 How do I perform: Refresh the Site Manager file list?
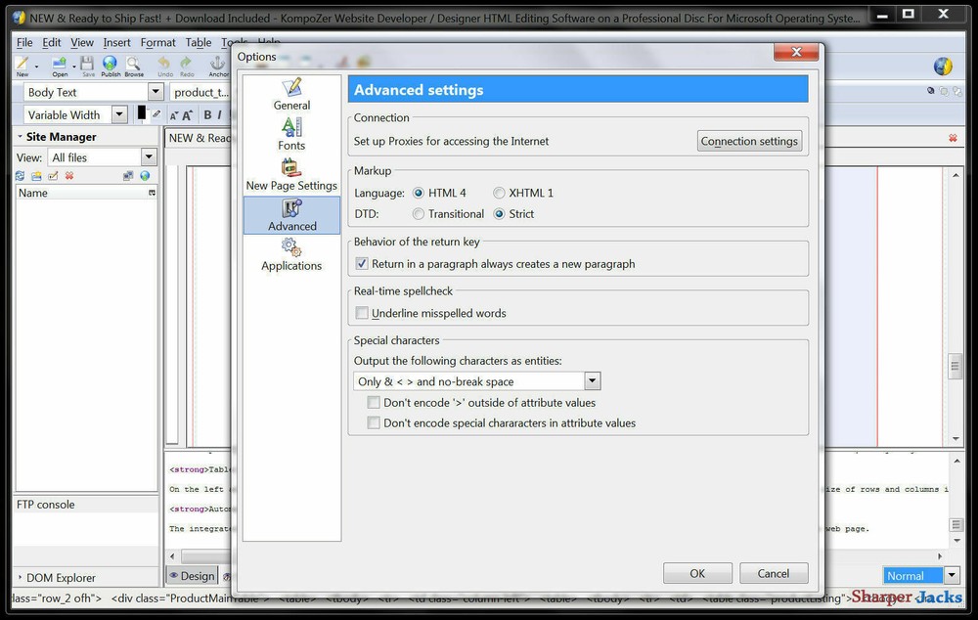tap(18, 175)
